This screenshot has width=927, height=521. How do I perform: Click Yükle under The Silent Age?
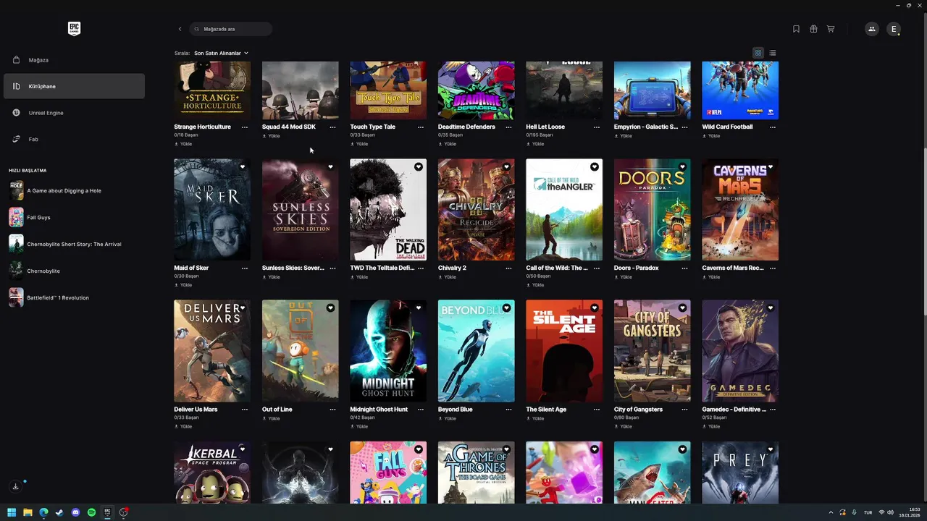point(535,418)
